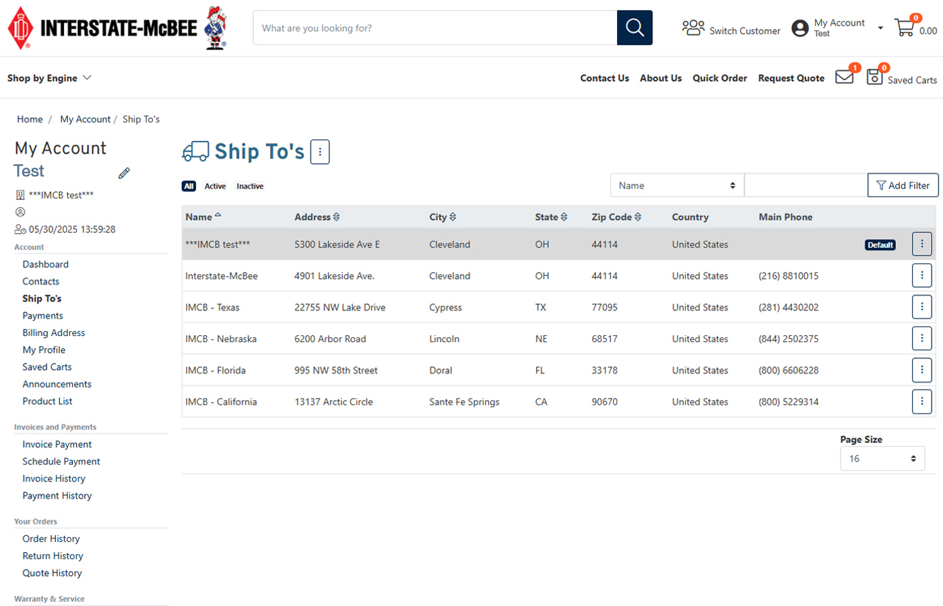Open Saved Carts in sidebar
The image size is (943, 606).
46,367
